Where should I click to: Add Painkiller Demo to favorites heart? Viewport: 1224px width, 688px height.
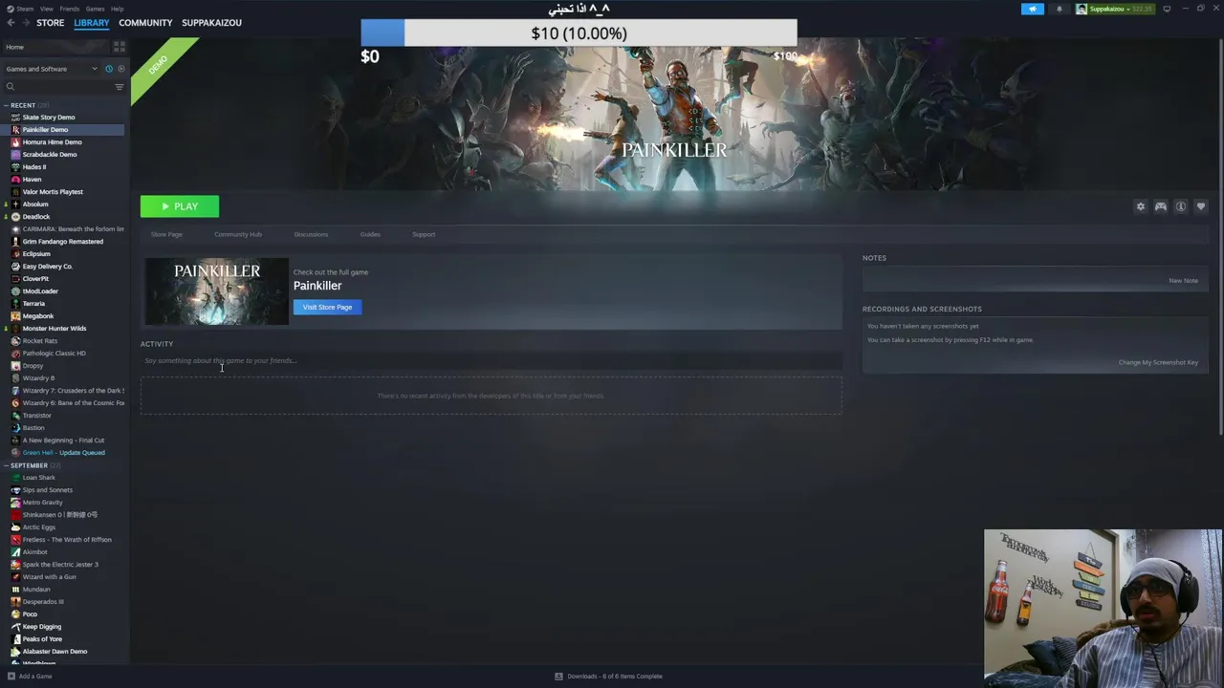click(x=1201, y=206)
